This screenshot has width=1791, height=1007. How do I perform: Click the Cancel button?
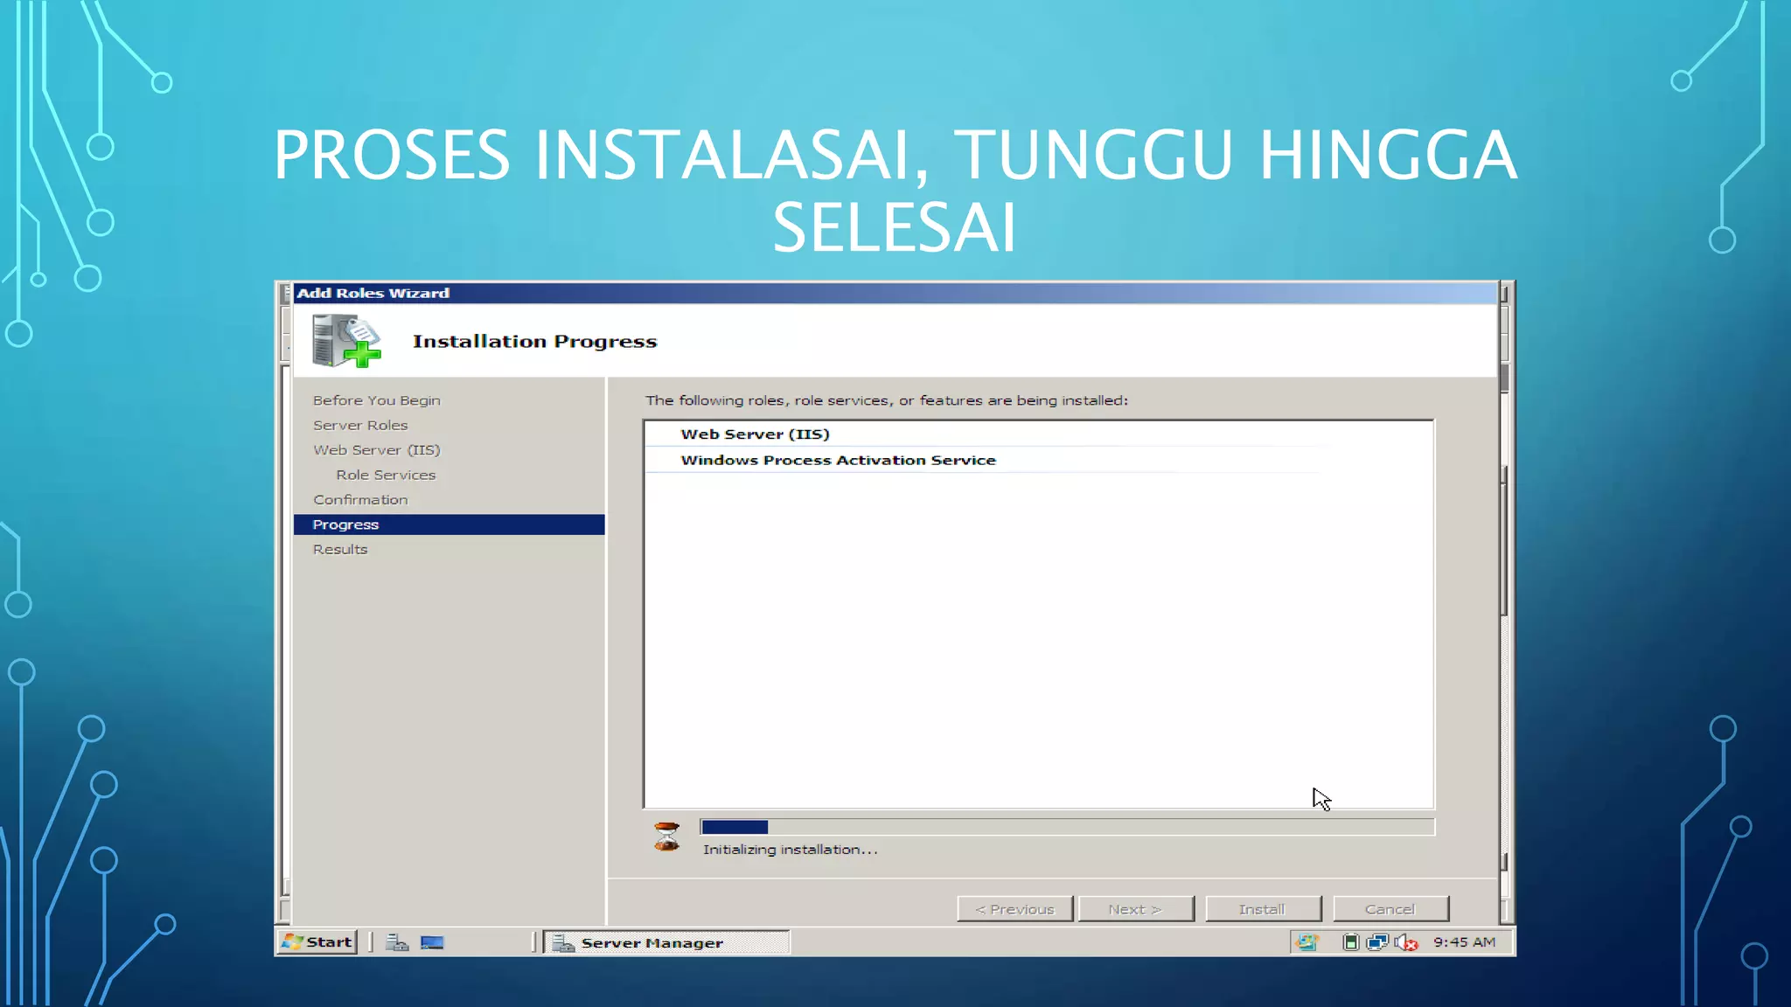click(x=1390, y=909)
